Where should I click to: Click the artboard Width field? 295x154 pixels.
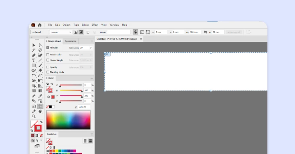(195, 32)
